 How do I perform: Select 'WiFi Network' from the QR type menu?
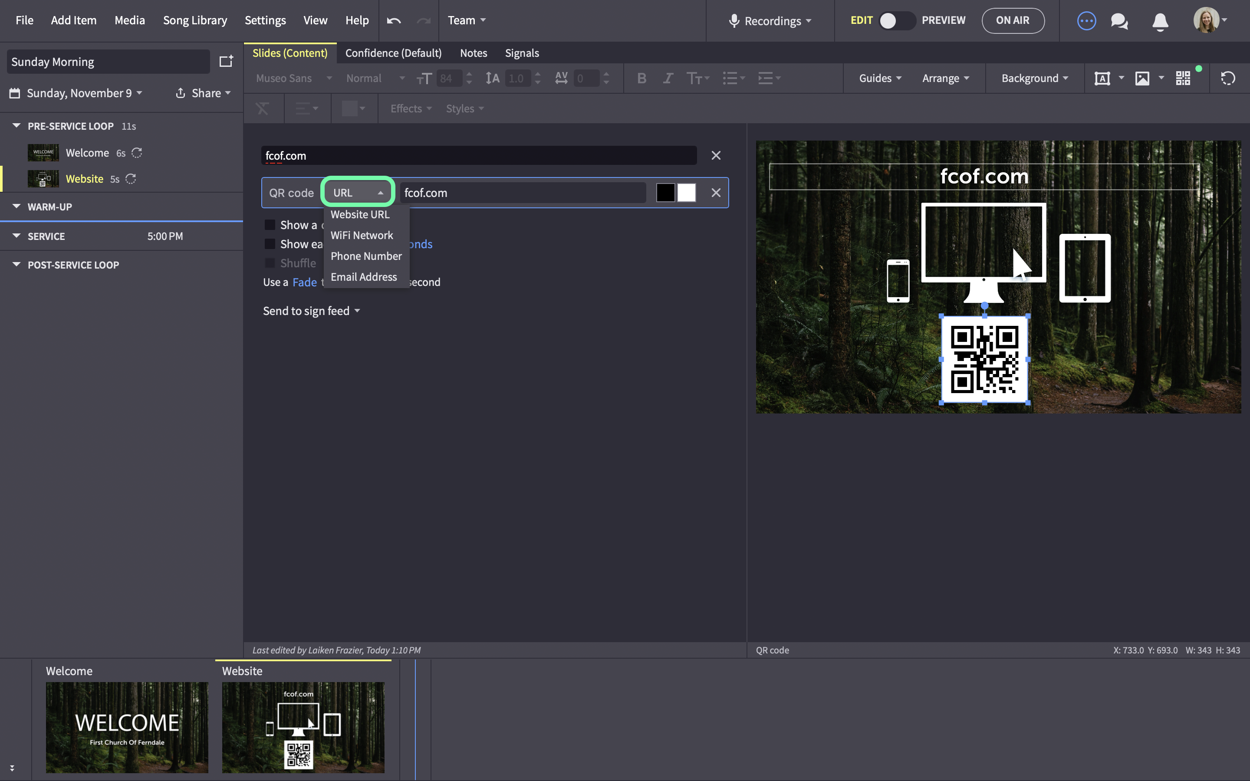click(x=362, y=235)
